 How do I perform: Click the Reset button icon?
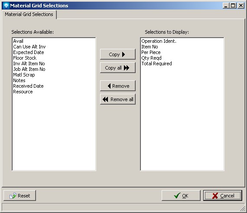tap(13, 196)
